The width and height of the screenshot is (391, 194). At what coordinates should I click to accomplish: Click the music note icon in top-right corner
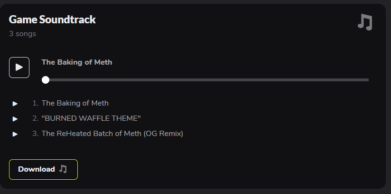coord(365,22)
